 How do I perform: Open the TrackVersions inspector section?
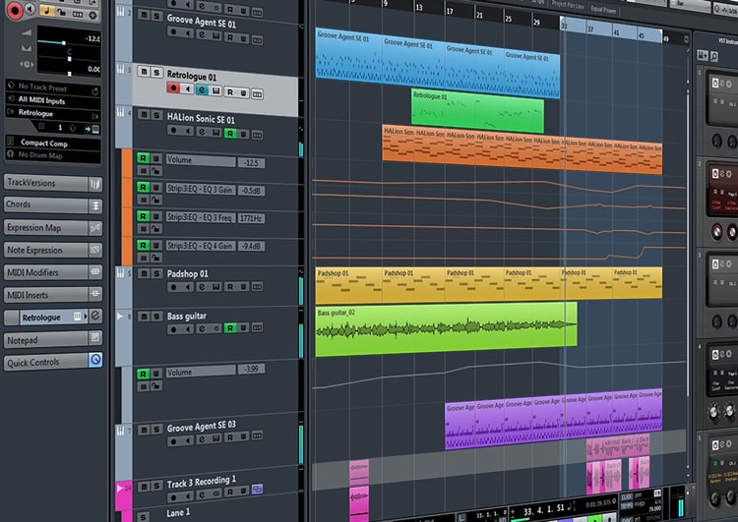45,183
